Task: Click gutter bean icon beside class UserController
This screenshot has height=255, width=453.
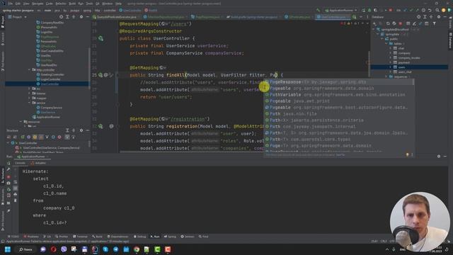Action: (101, 38)
